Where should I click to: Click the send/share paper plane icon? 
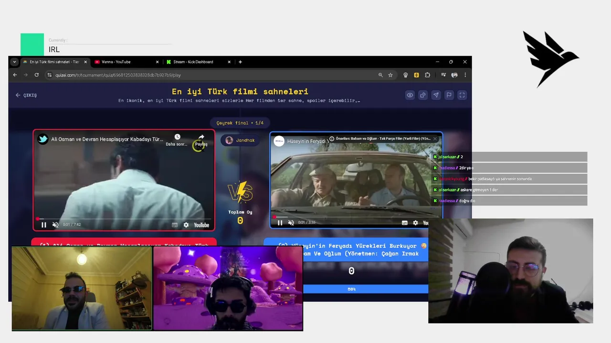[x=436, y=95]
